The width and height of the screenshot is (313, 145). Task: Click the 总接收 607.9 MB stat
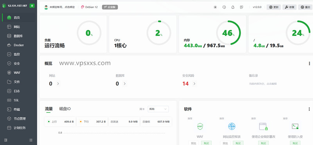tap(156, 122)
